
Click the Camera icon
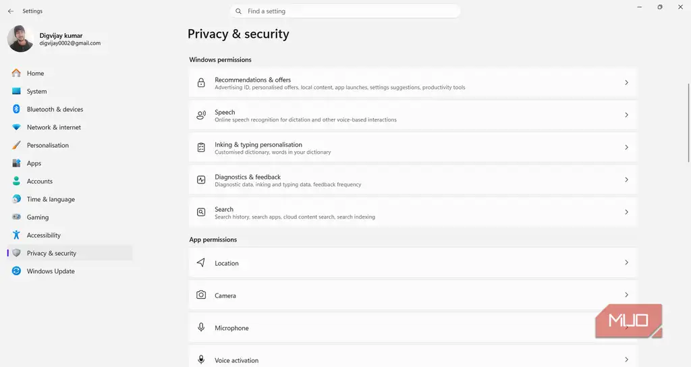[x=201, y=295]
